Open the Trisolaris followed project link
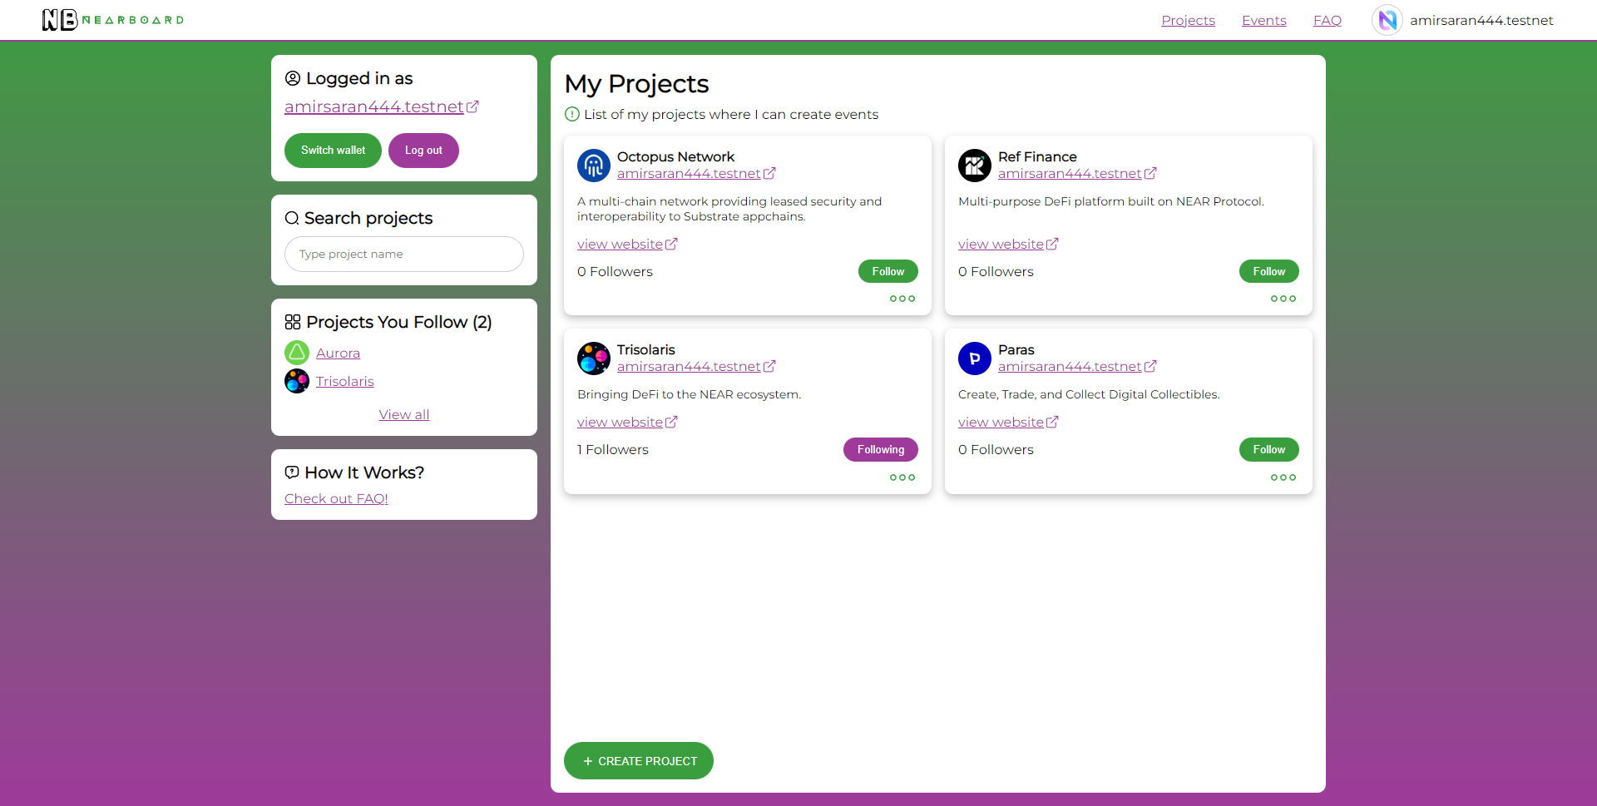This screenshot has height=806, width=1597. [x=345, y=381]
